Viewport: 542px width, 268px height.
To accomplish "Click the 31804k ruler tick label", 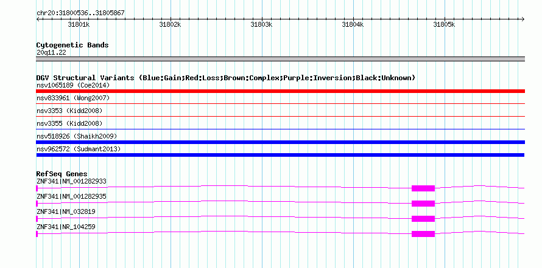I will 353,24.
